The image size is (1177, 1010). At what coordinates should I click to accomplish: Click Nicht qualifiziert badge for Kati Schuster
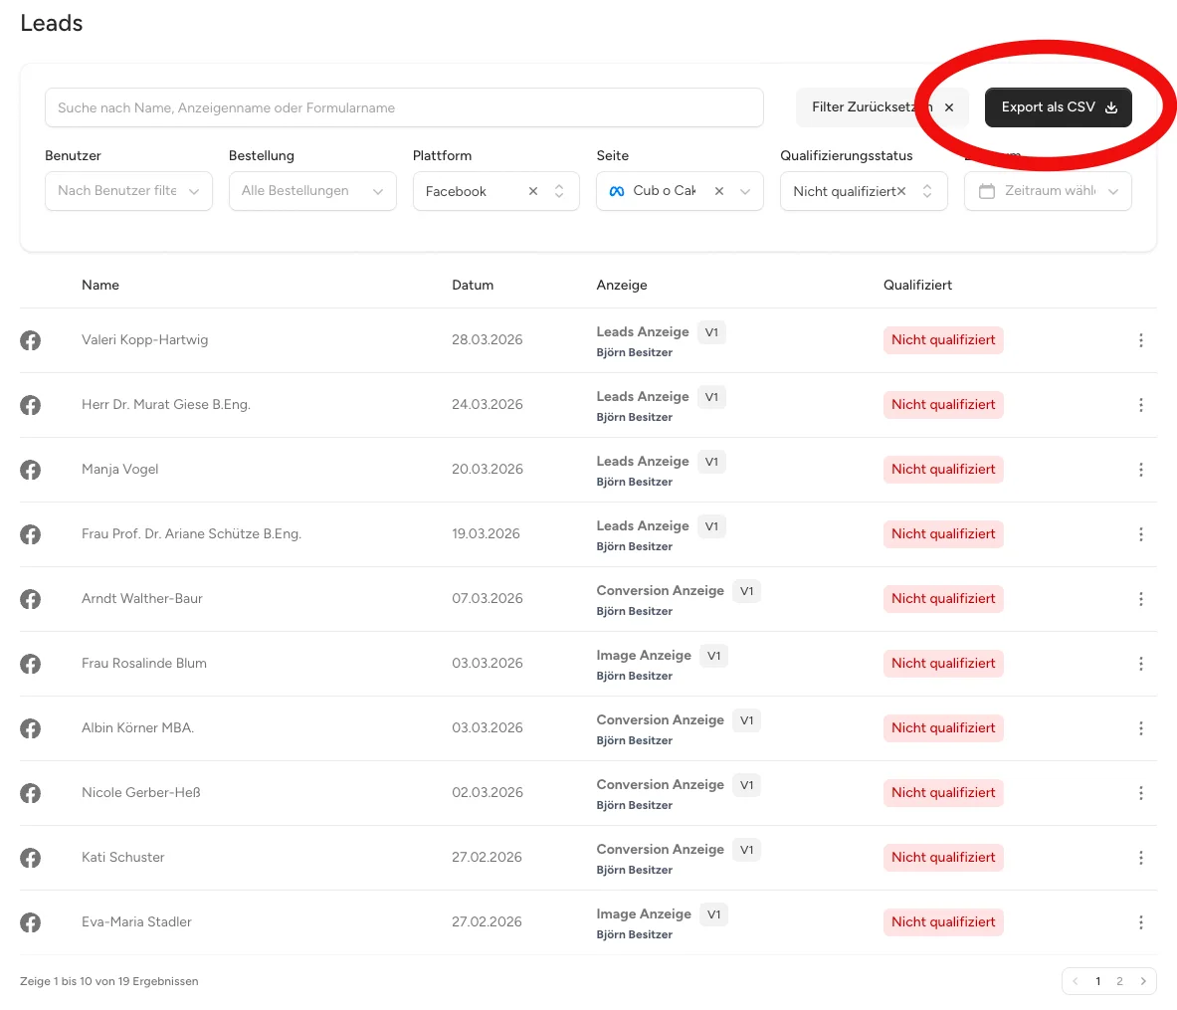coord(943,858)
